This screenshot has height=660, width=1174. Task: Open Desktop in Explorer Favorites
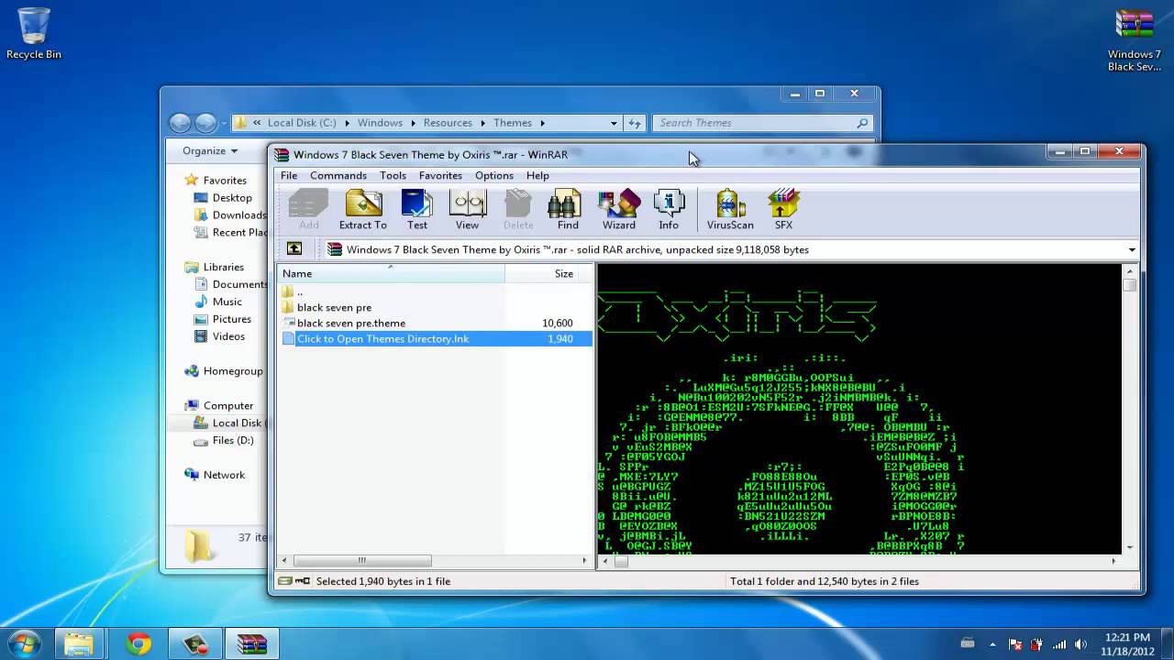pos(232,197)
